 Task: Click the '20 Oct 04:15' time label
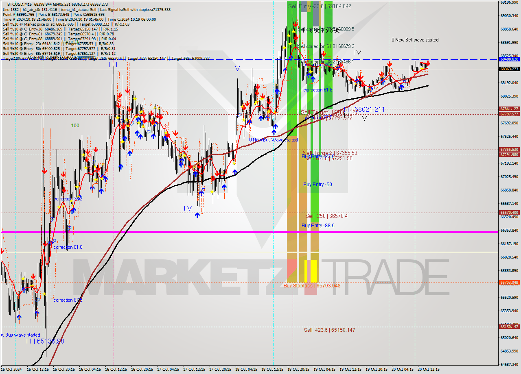pyautogui.click(x=403, y=370)
